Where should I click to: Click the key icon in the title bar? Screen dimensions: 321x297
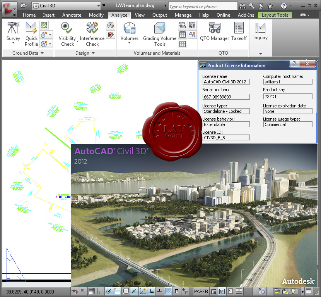click(252, 6)
